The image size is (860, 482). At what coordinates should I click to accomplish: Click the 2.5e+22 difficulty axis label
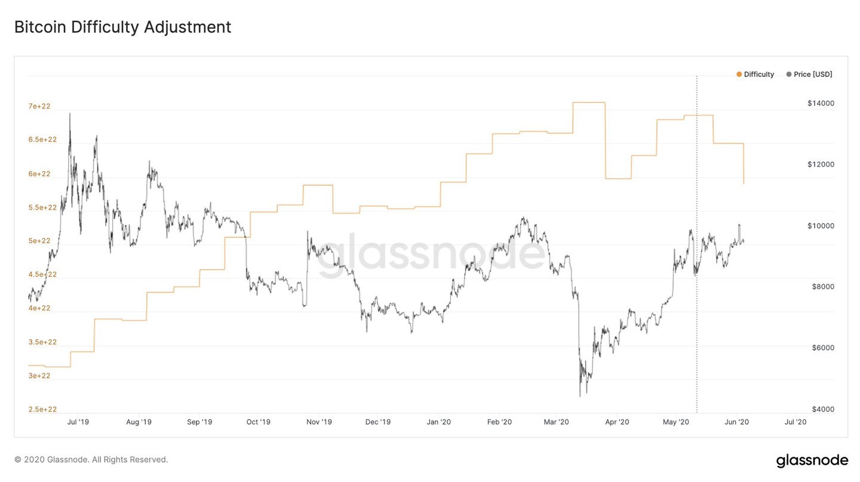pos(42,409)
